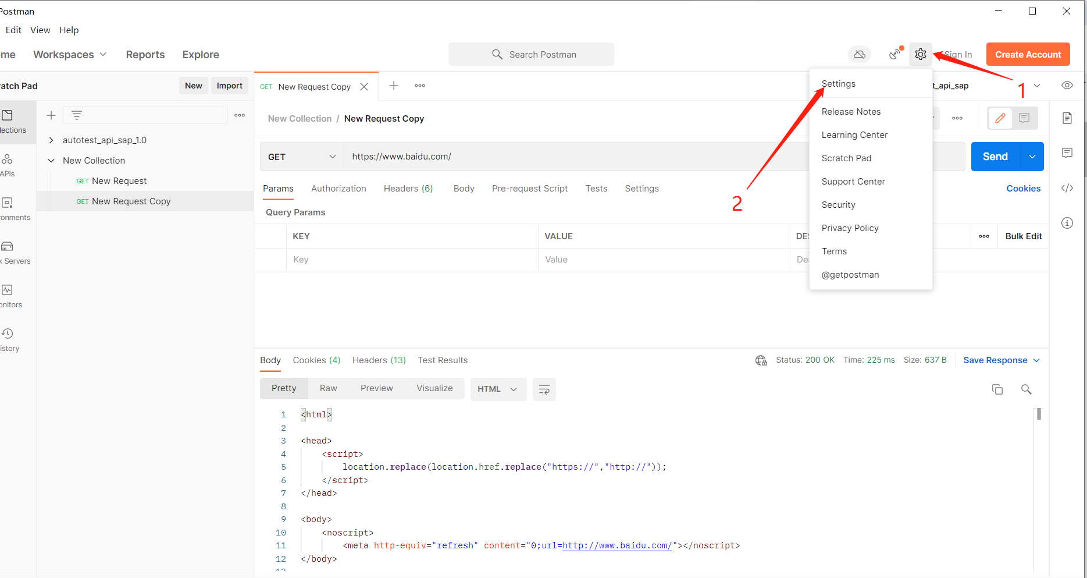Open the query params column options ellipsis
The height and width of the screenshot is (578, 1087).
(x=984, y=236)
